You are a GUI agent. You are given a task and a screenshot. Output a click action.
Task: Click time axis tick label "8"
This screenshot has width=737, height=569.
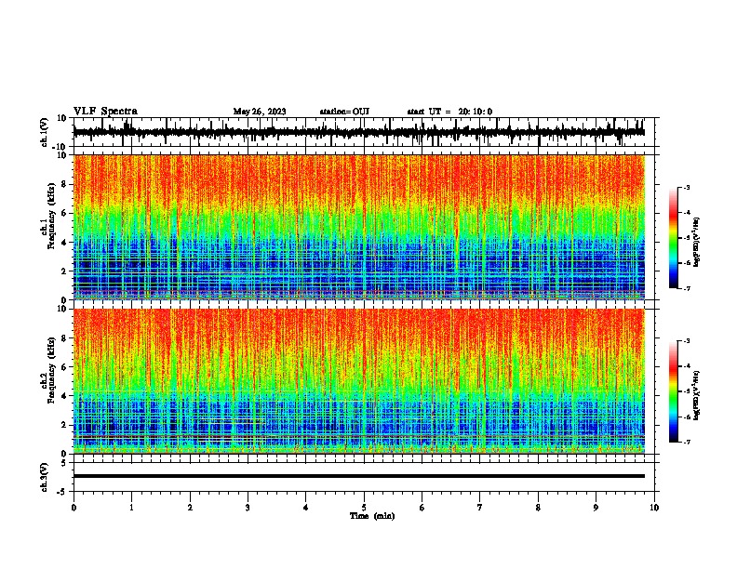pyautogui.click(x=538, y=507)
